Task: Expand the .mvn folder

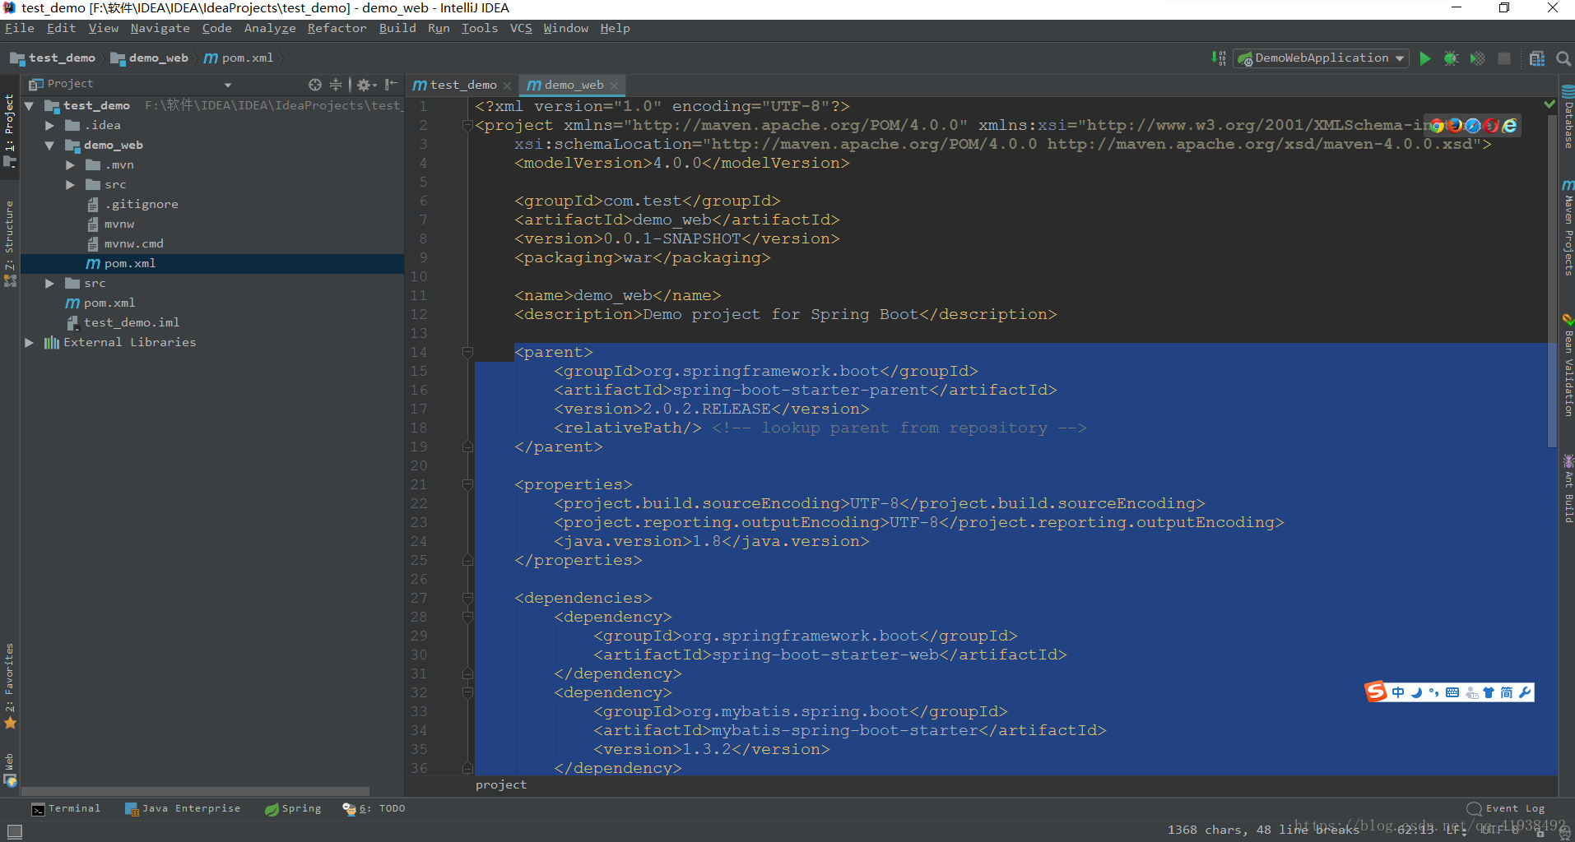Action: point(70,165)
